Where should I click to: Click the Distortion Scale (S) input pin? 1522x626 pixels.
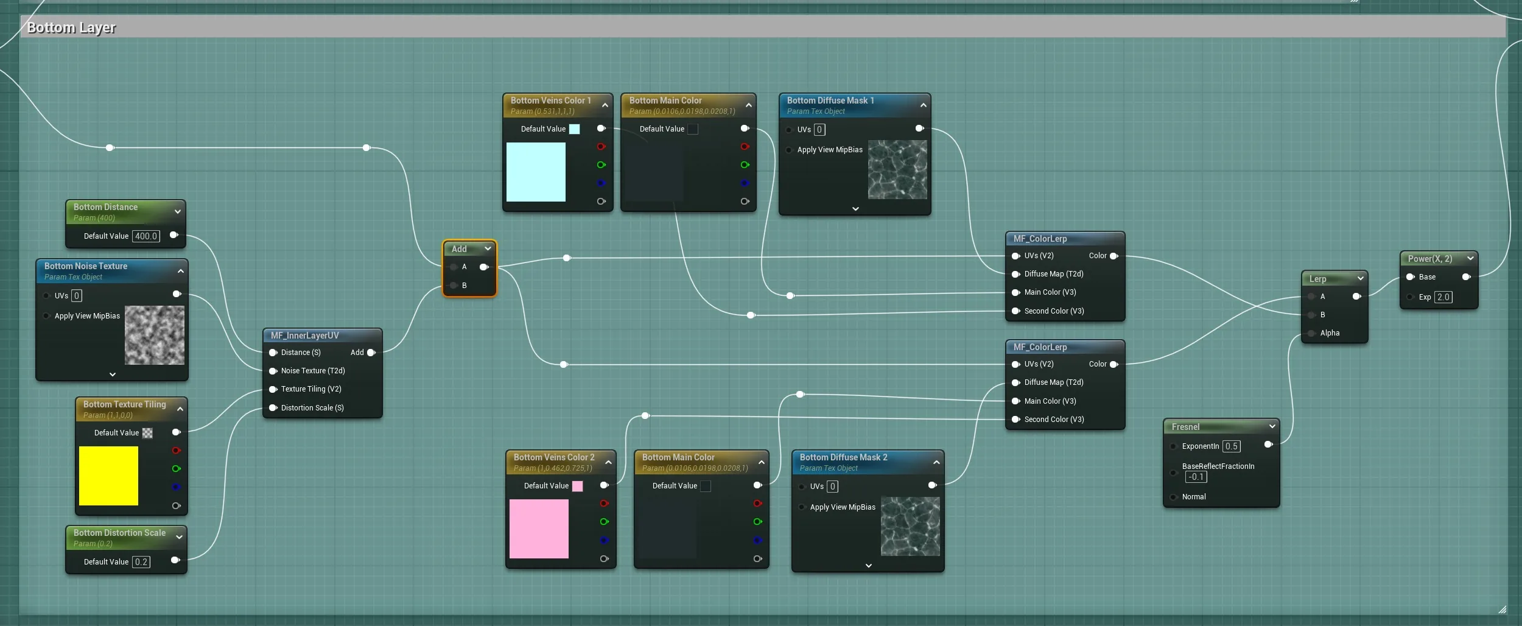coord(273,408)
